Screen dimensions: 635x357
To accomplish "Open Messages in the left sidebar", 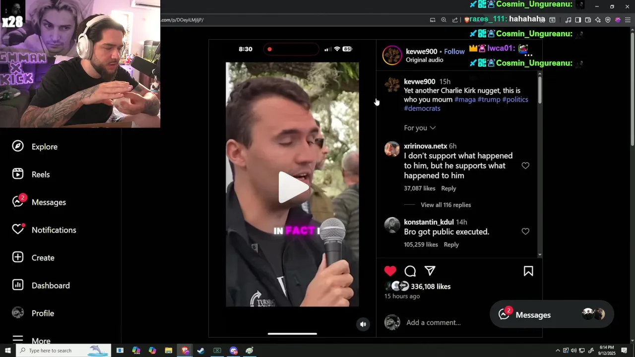I will (x=39, y=202).
